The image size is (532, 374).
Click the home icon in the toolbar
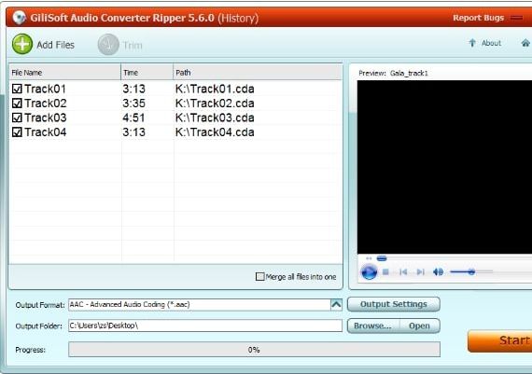pos(525,43)
